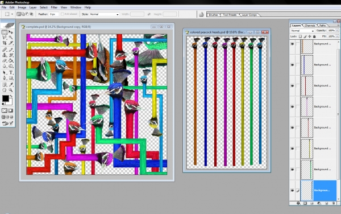Click the black foreground color swatch
Screen dimensions: 341x214
pos(5,98)
